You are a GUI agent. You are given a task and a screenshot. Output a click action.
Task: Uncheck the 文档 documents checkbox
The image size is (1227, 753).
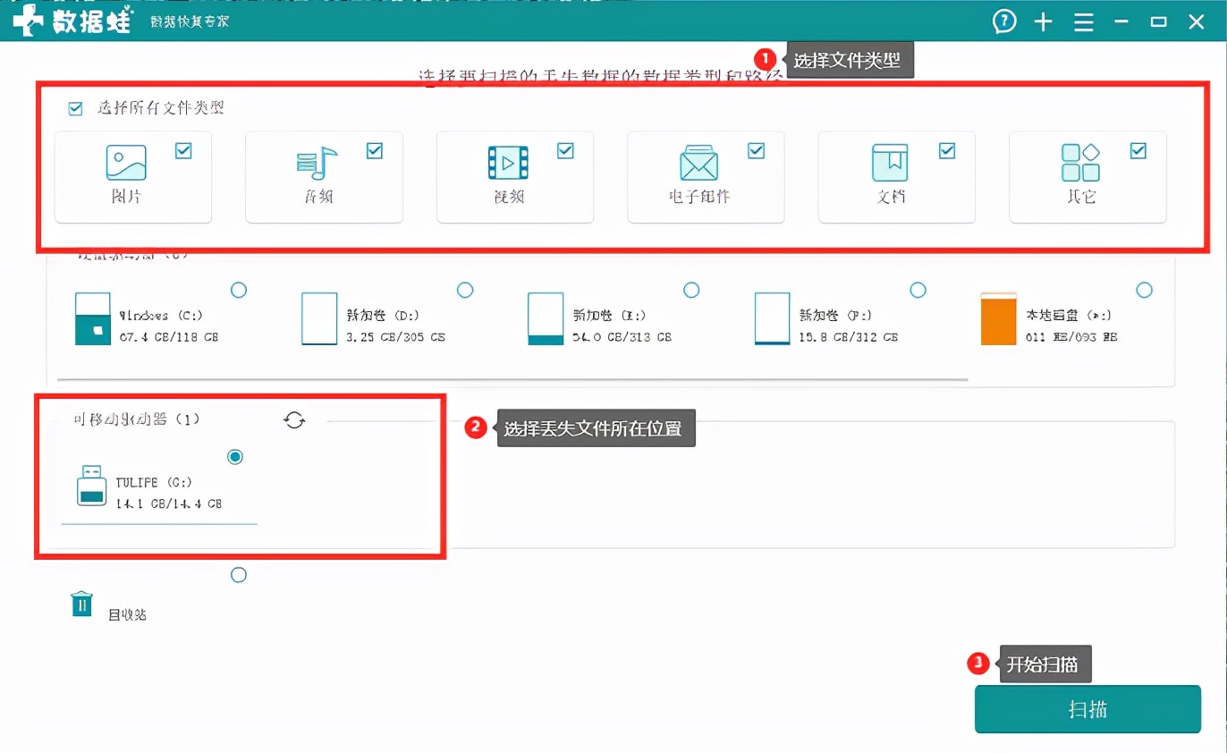coord(947,150)
